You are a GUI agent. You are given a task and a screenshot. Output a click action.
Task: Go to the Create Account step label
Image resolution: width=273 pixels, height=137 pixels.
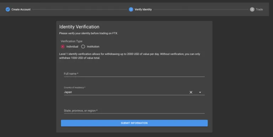tap(21, 9)
